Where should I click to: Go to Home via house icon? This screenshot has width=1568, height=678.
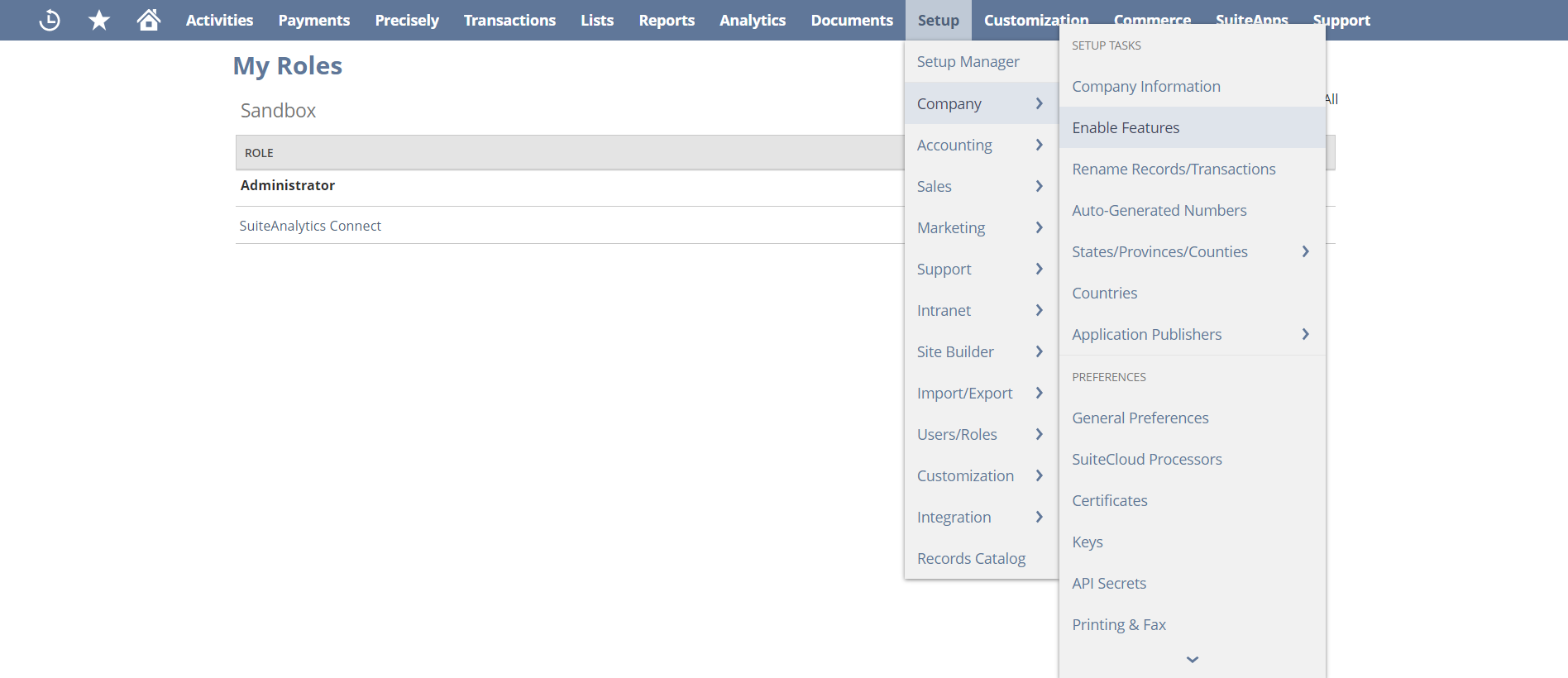coord(149,20)
